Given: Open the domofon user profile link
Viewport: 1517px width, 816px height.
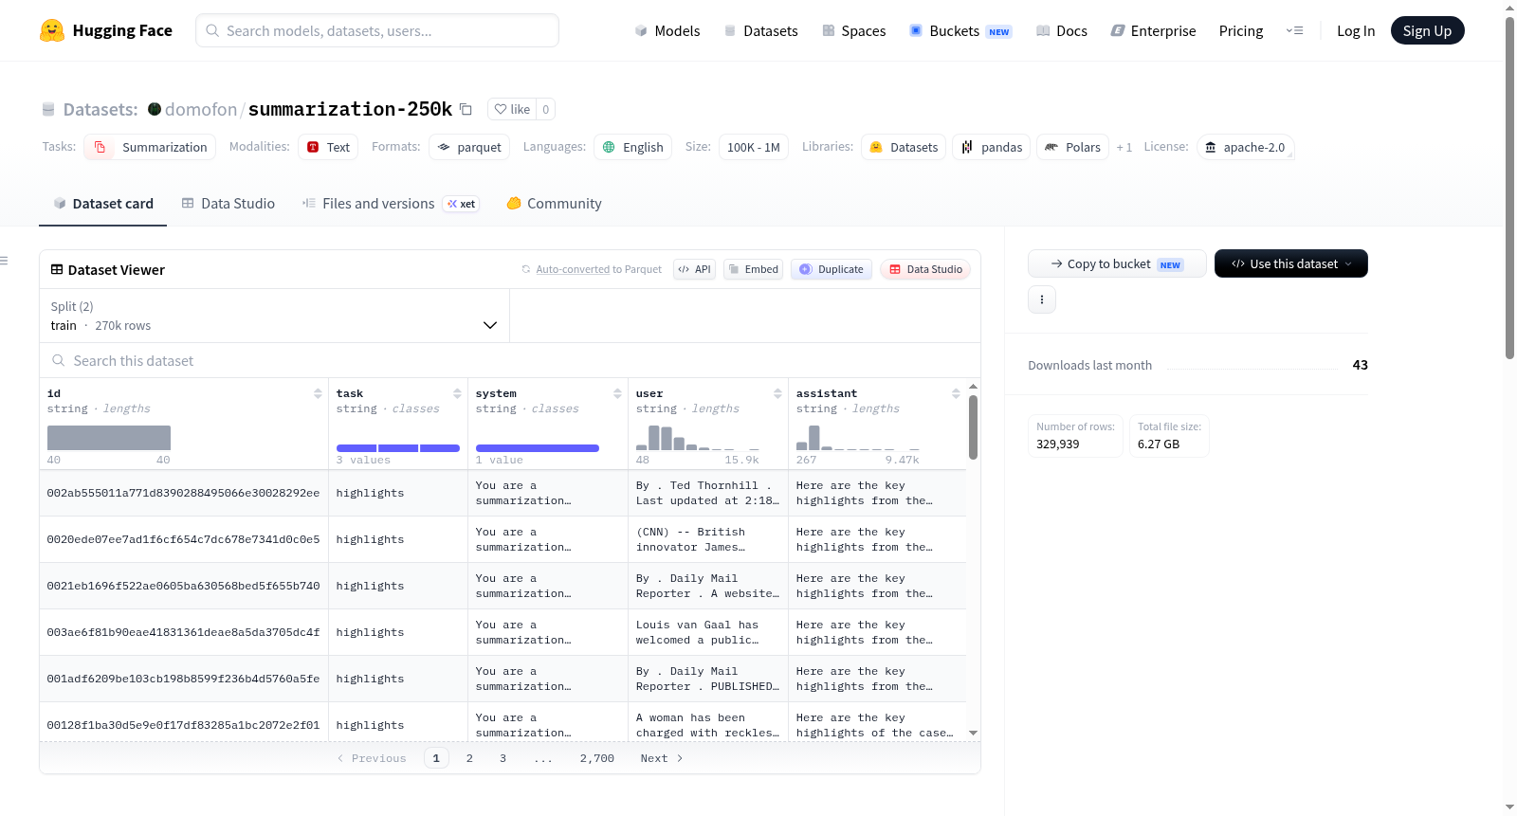Looking at the screenshot, I should [x=201, y=109].
